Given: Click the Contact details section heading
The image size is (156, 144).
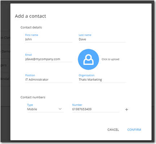Looking at the screenshot, I should pyautogui.click(x=31, y=27).
